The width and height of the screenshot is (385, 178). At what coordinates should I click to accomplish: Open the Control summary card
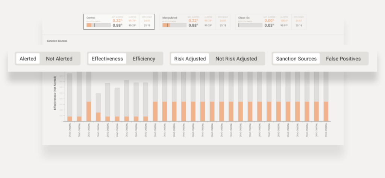(119, 22)
